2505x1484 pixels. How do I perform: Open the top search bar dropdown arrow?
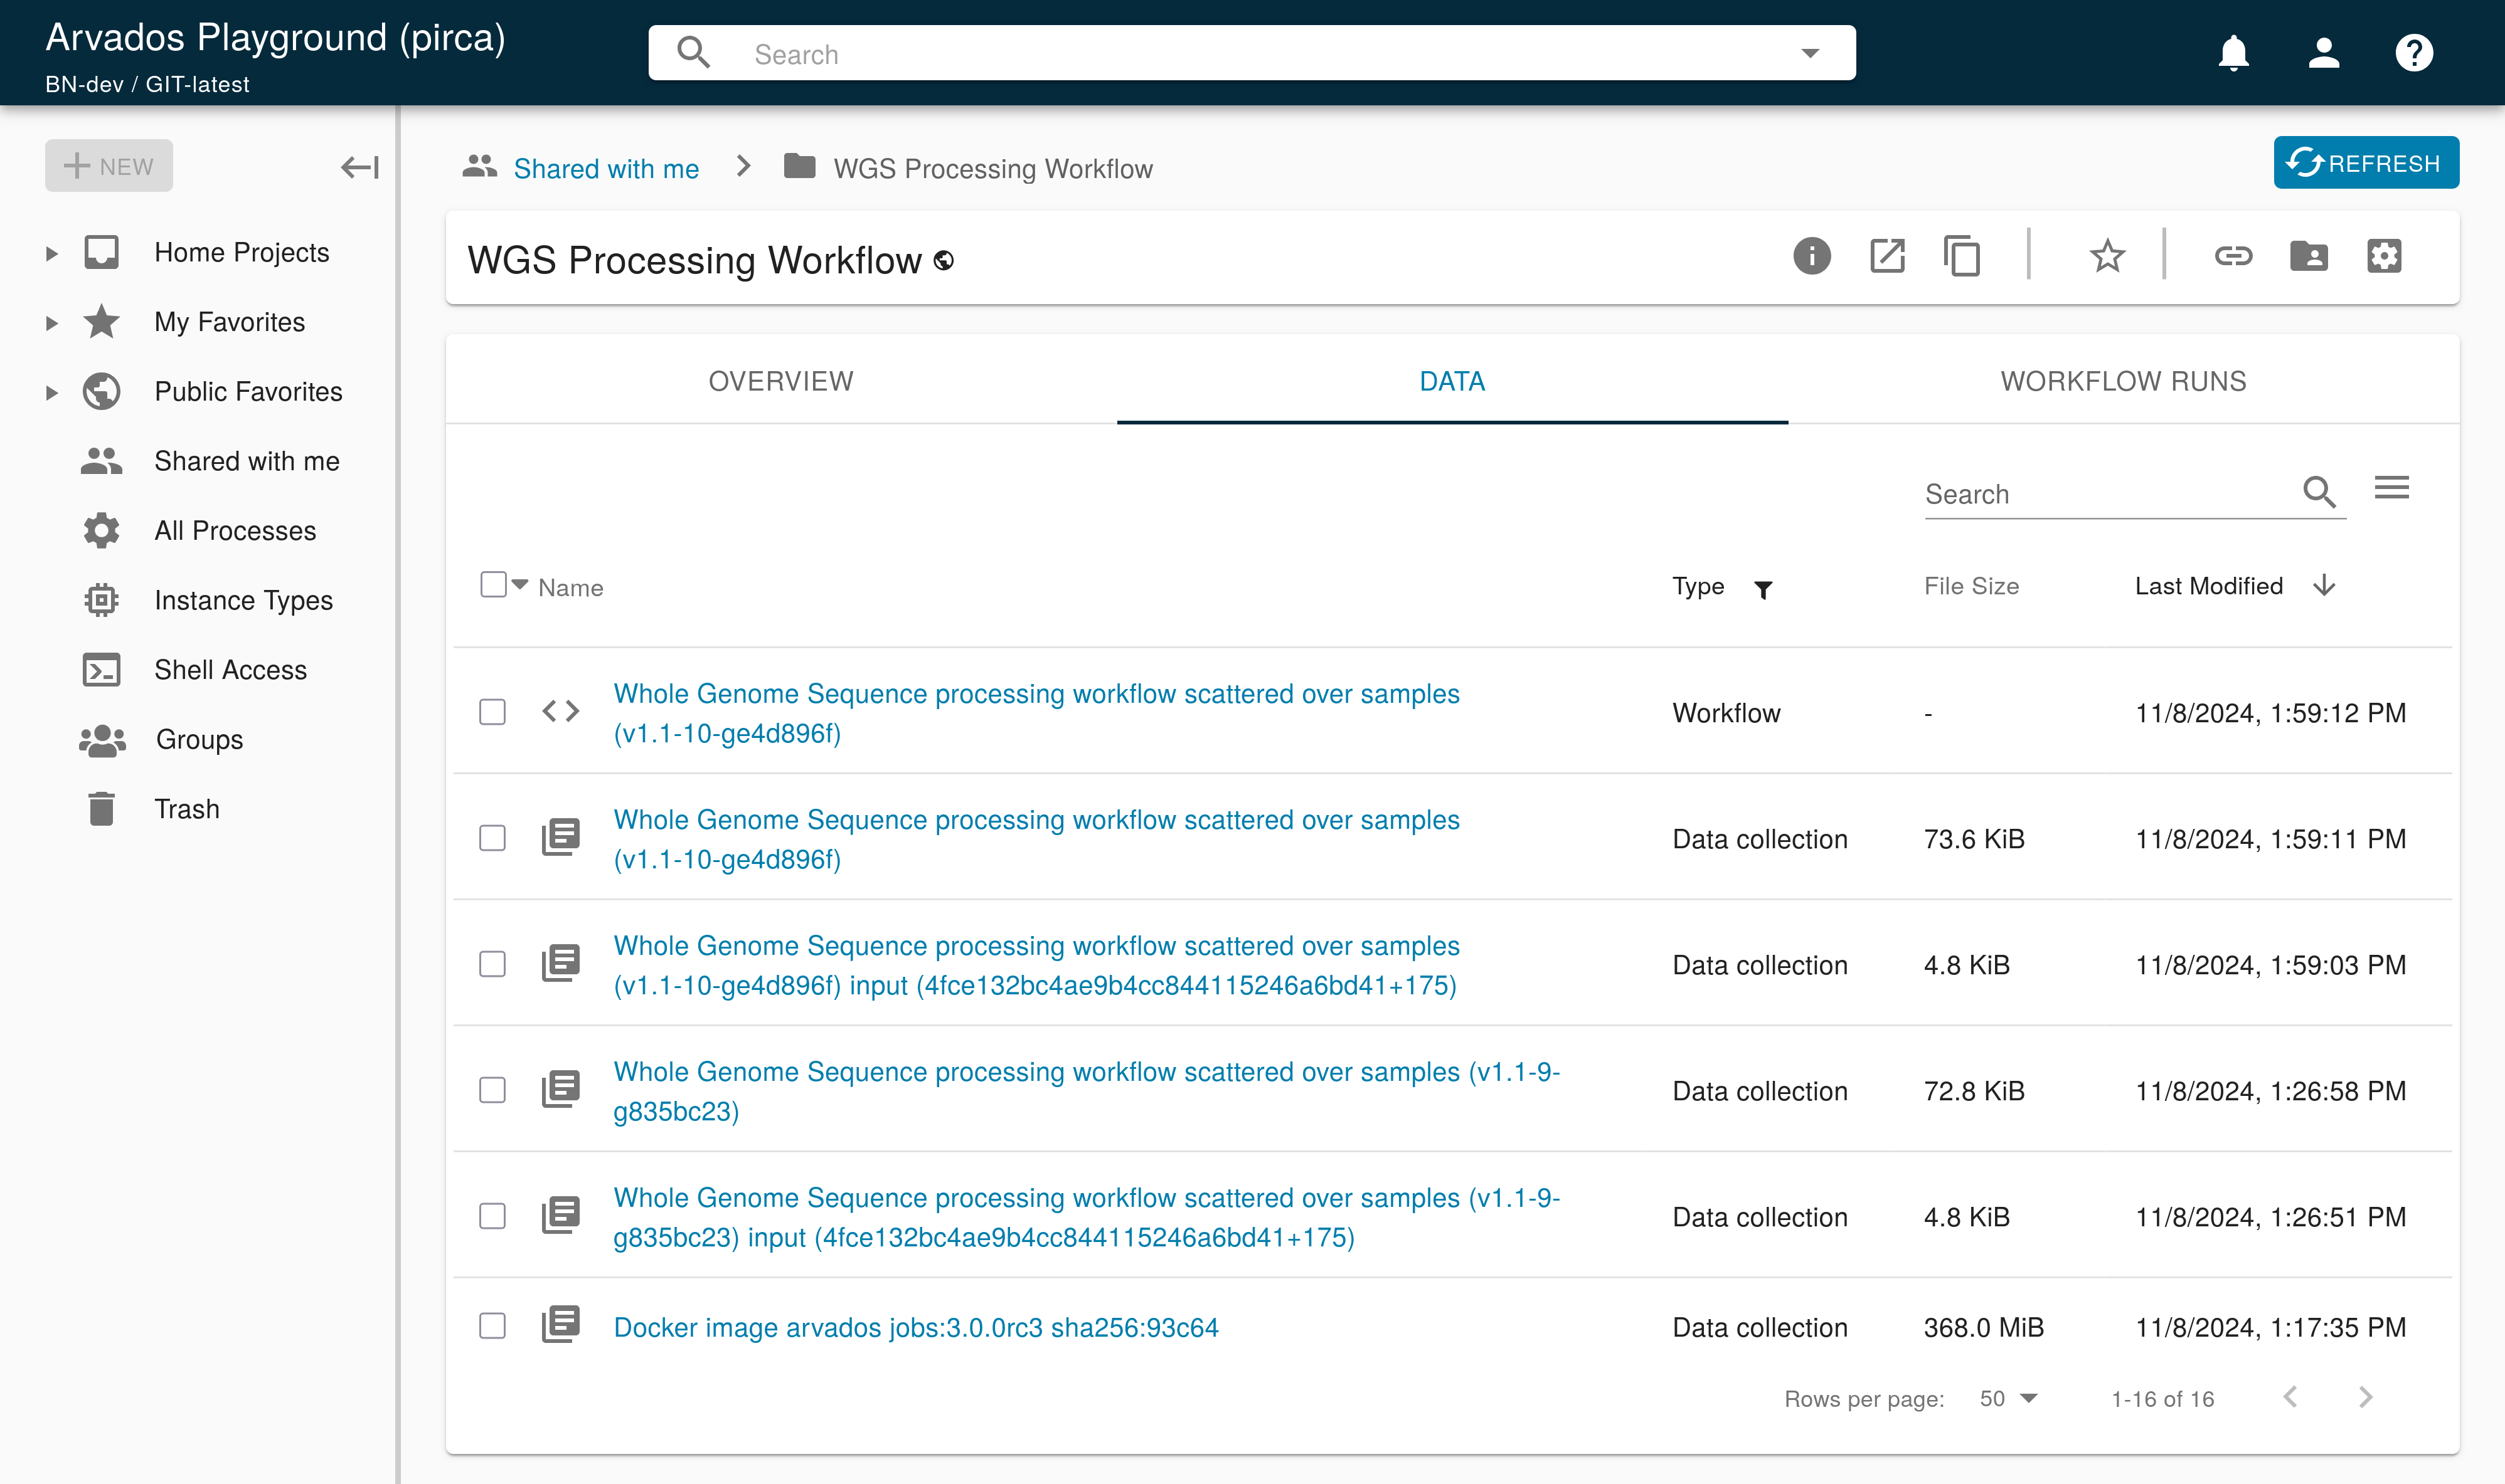pyautogui.click(x=1810, y=53)
